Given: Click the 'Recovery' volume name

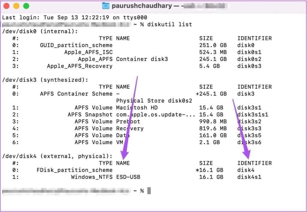Looking at the screenshot, I should 130,129.
